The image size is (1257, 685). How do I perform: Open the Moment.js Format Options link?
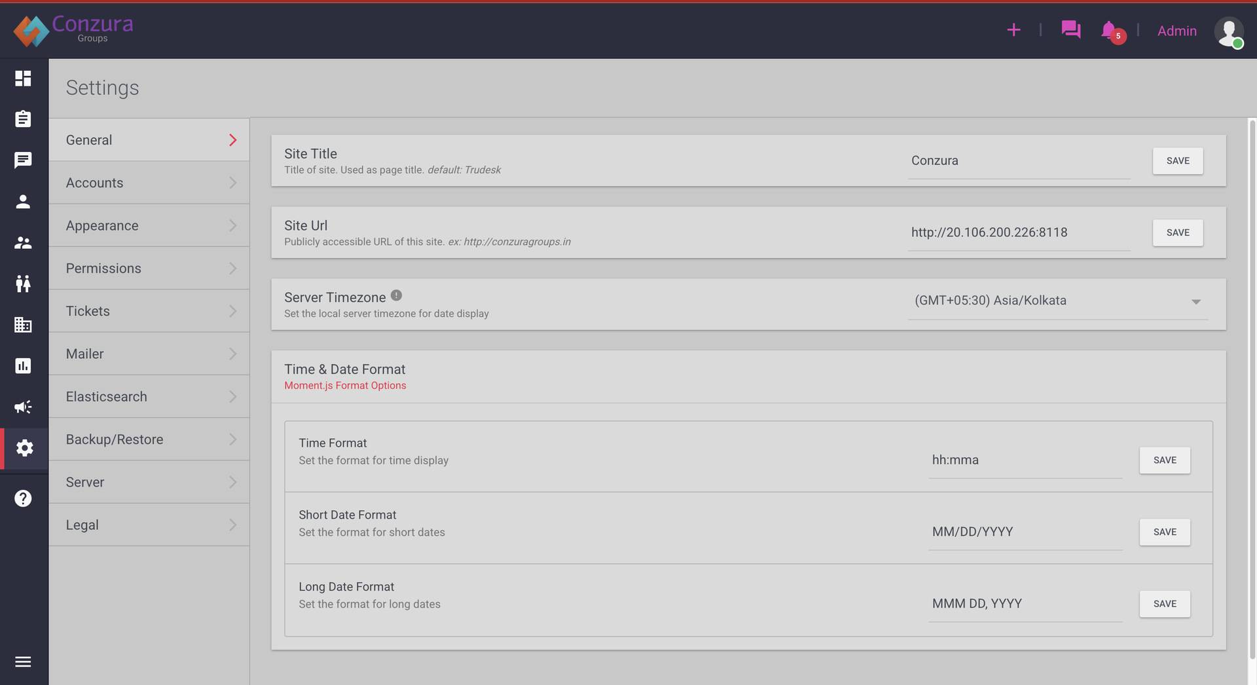(345, 385)
